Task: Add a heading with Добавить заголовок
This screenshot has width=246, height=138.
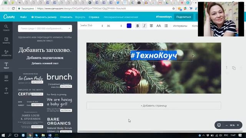Action: click(45, 50)
